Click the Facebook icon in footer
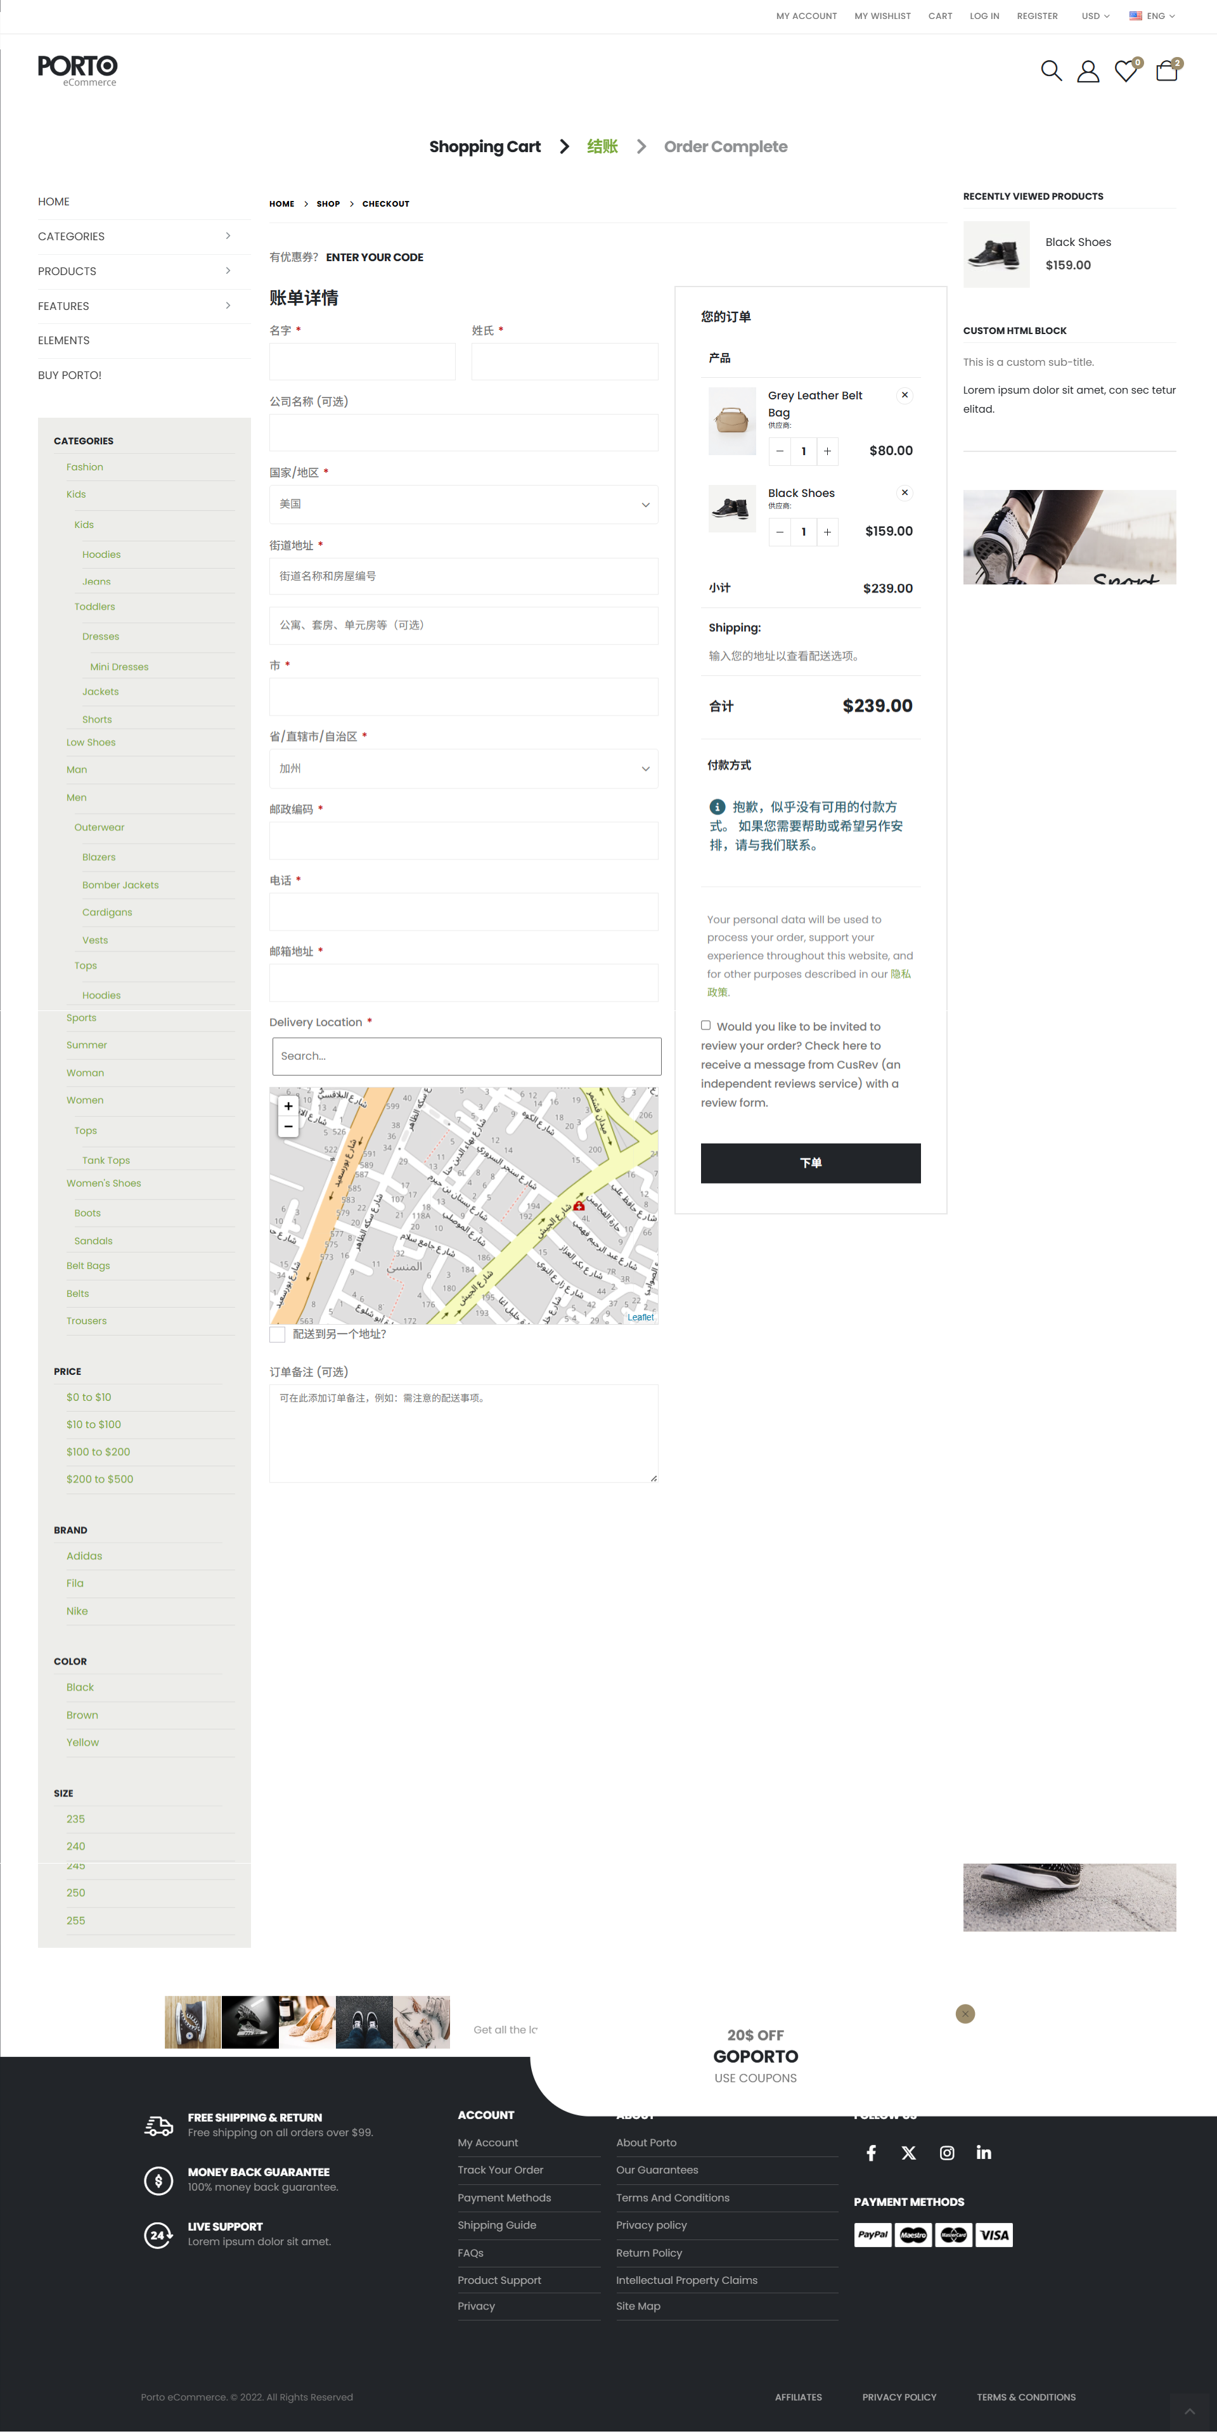This screenshot has height=2436, width=1217. click(871, 2153)
